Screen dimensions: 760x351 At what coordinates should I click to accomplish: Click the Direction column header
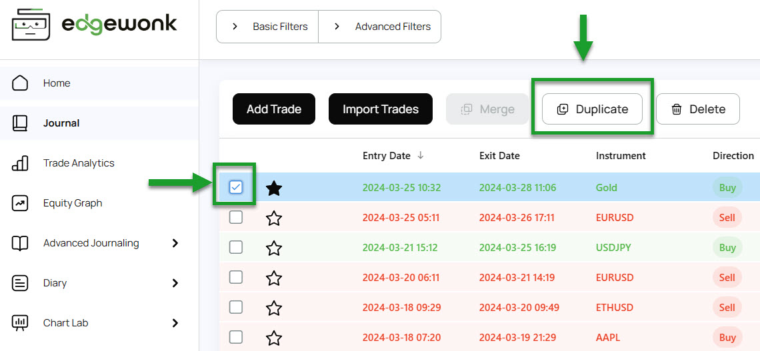pos(733,155)
